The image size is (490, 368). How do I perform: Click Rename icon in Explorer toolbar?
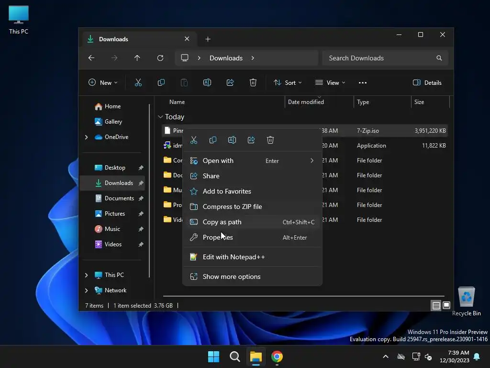point(207,82)
